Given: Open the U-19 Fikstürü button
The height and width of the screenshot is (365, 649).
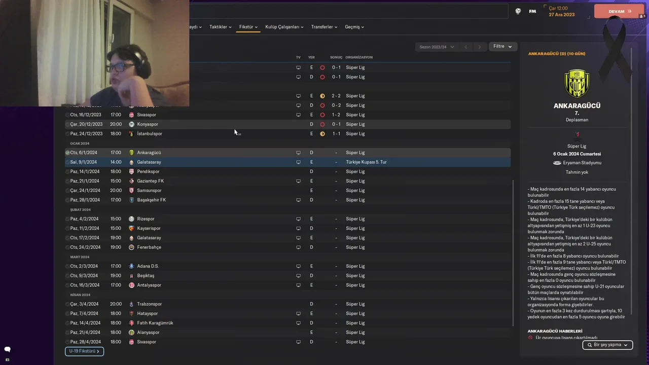Looking at the screenshot, I should click(x=84, y=351).
